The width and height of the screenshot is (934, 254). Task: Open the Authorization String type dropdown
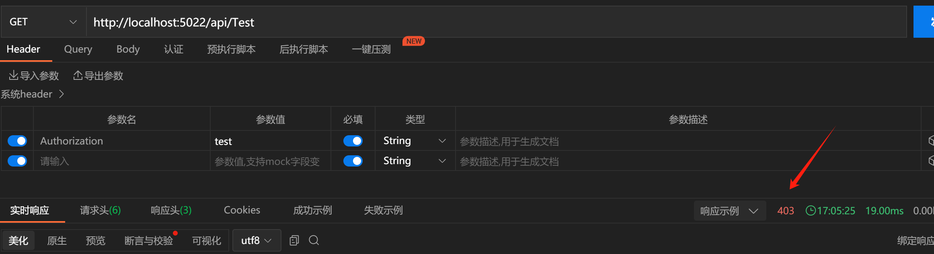415,141
